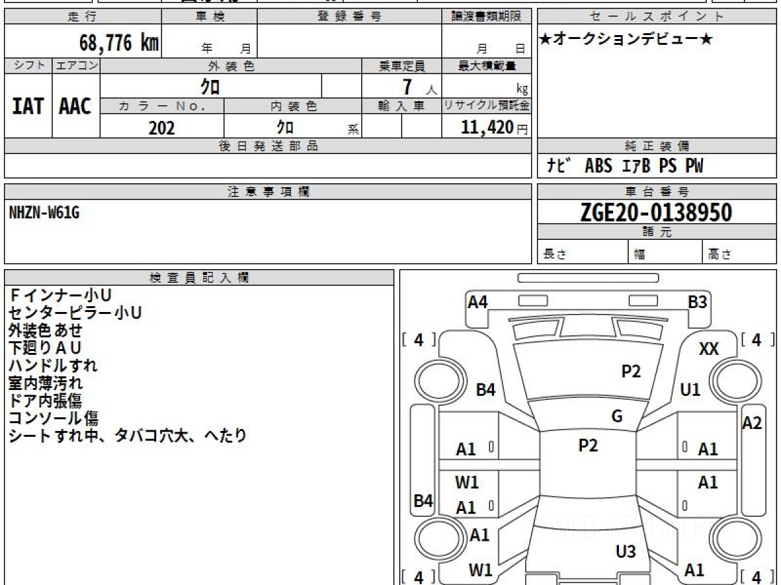Click the G mark on the windshield
The image size is (781, 585).
point(617,417)
